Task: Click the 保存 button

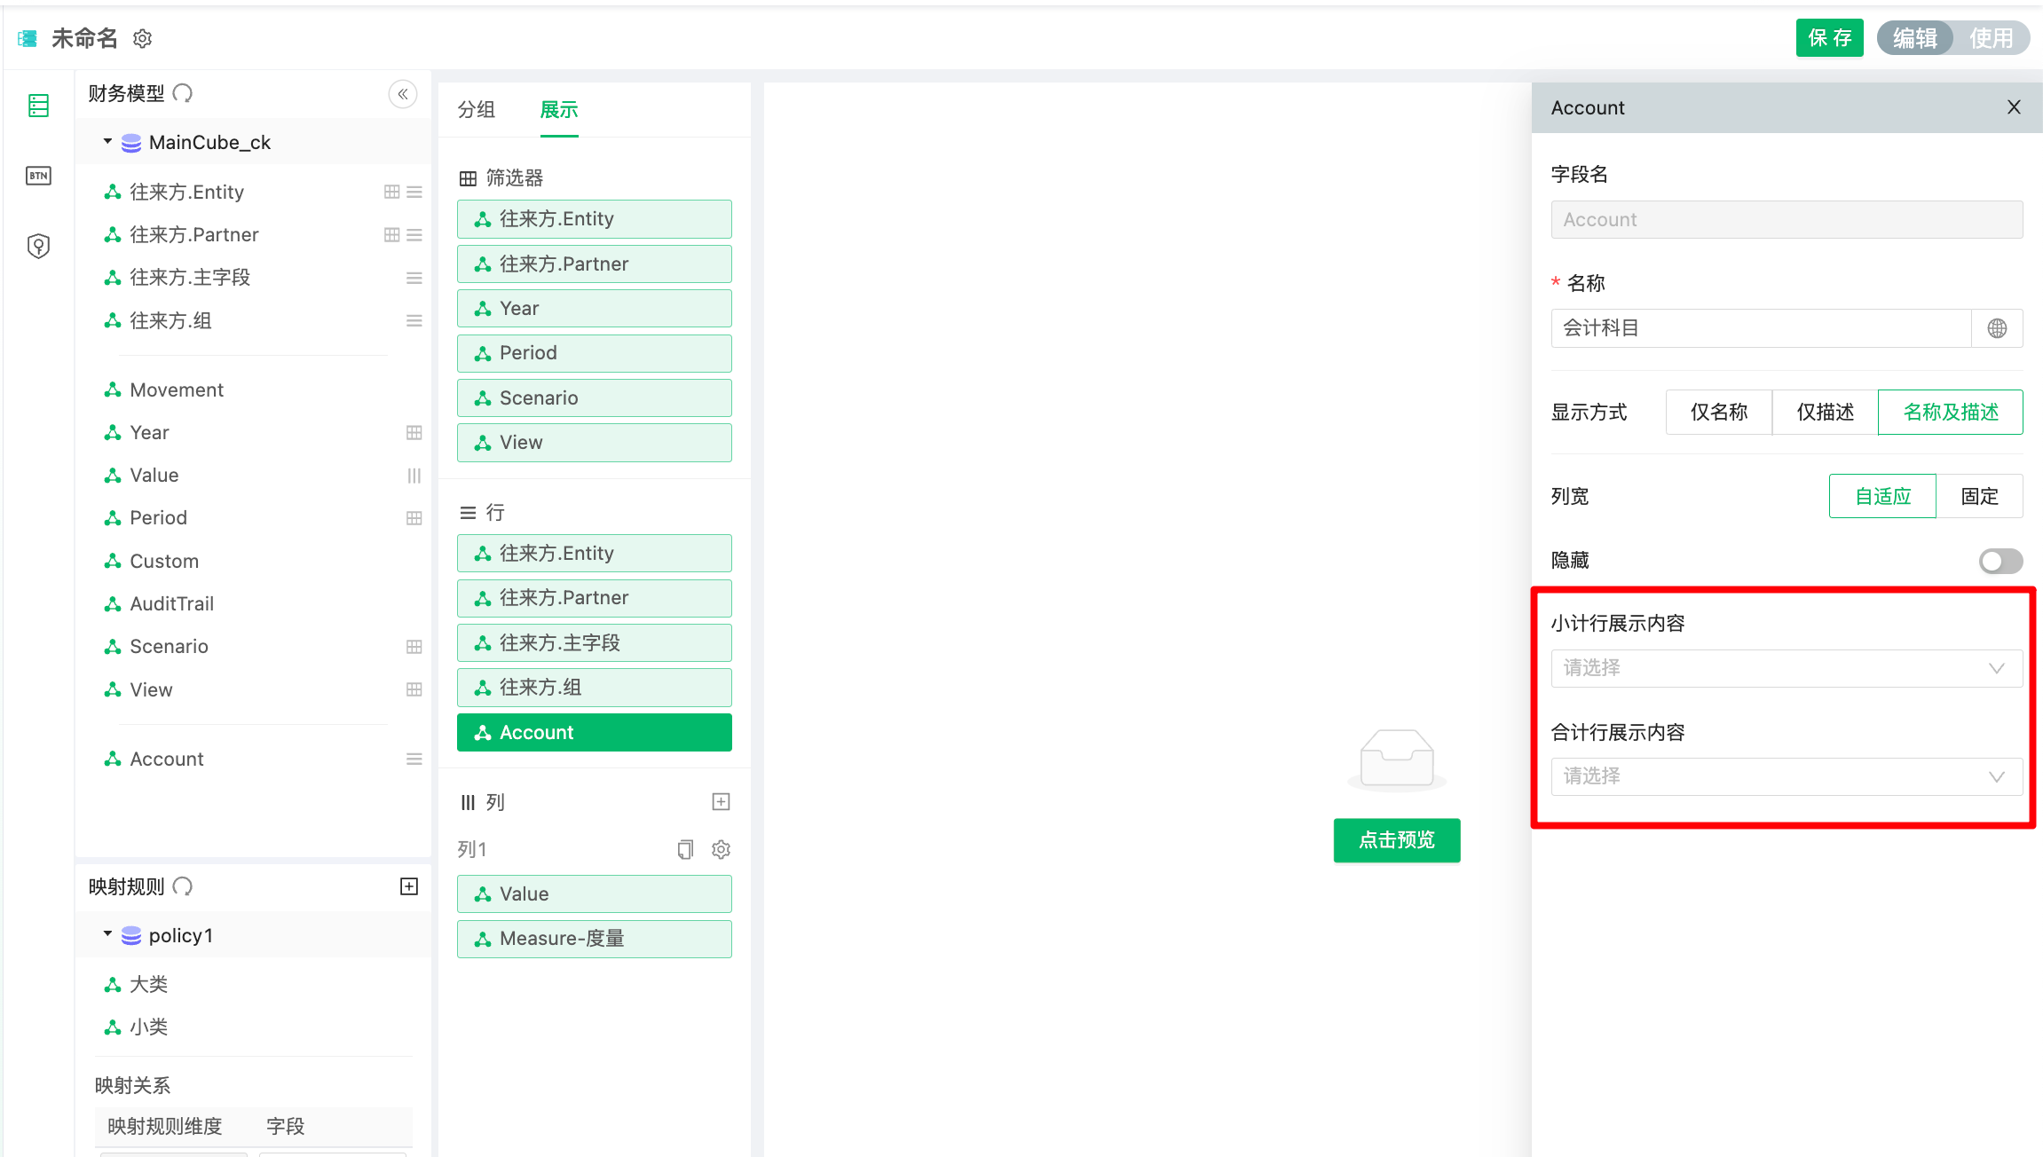Action: click(1829, 38)
